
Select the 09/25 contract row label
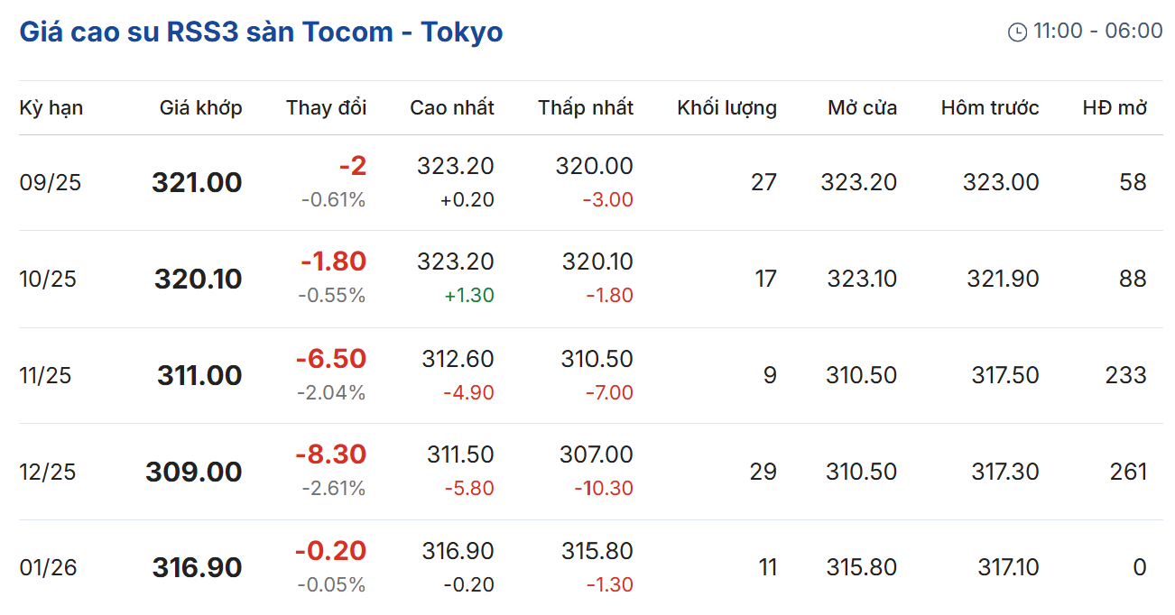coord(50,183)
